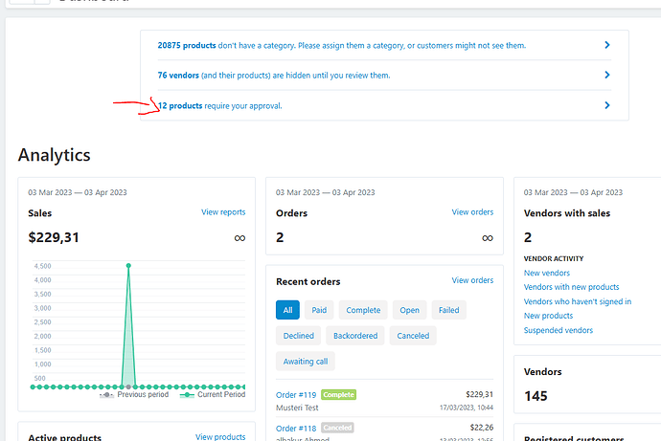Open Vendors who haven't signed in link
This screenshot has width=661, height=441.
578,301
